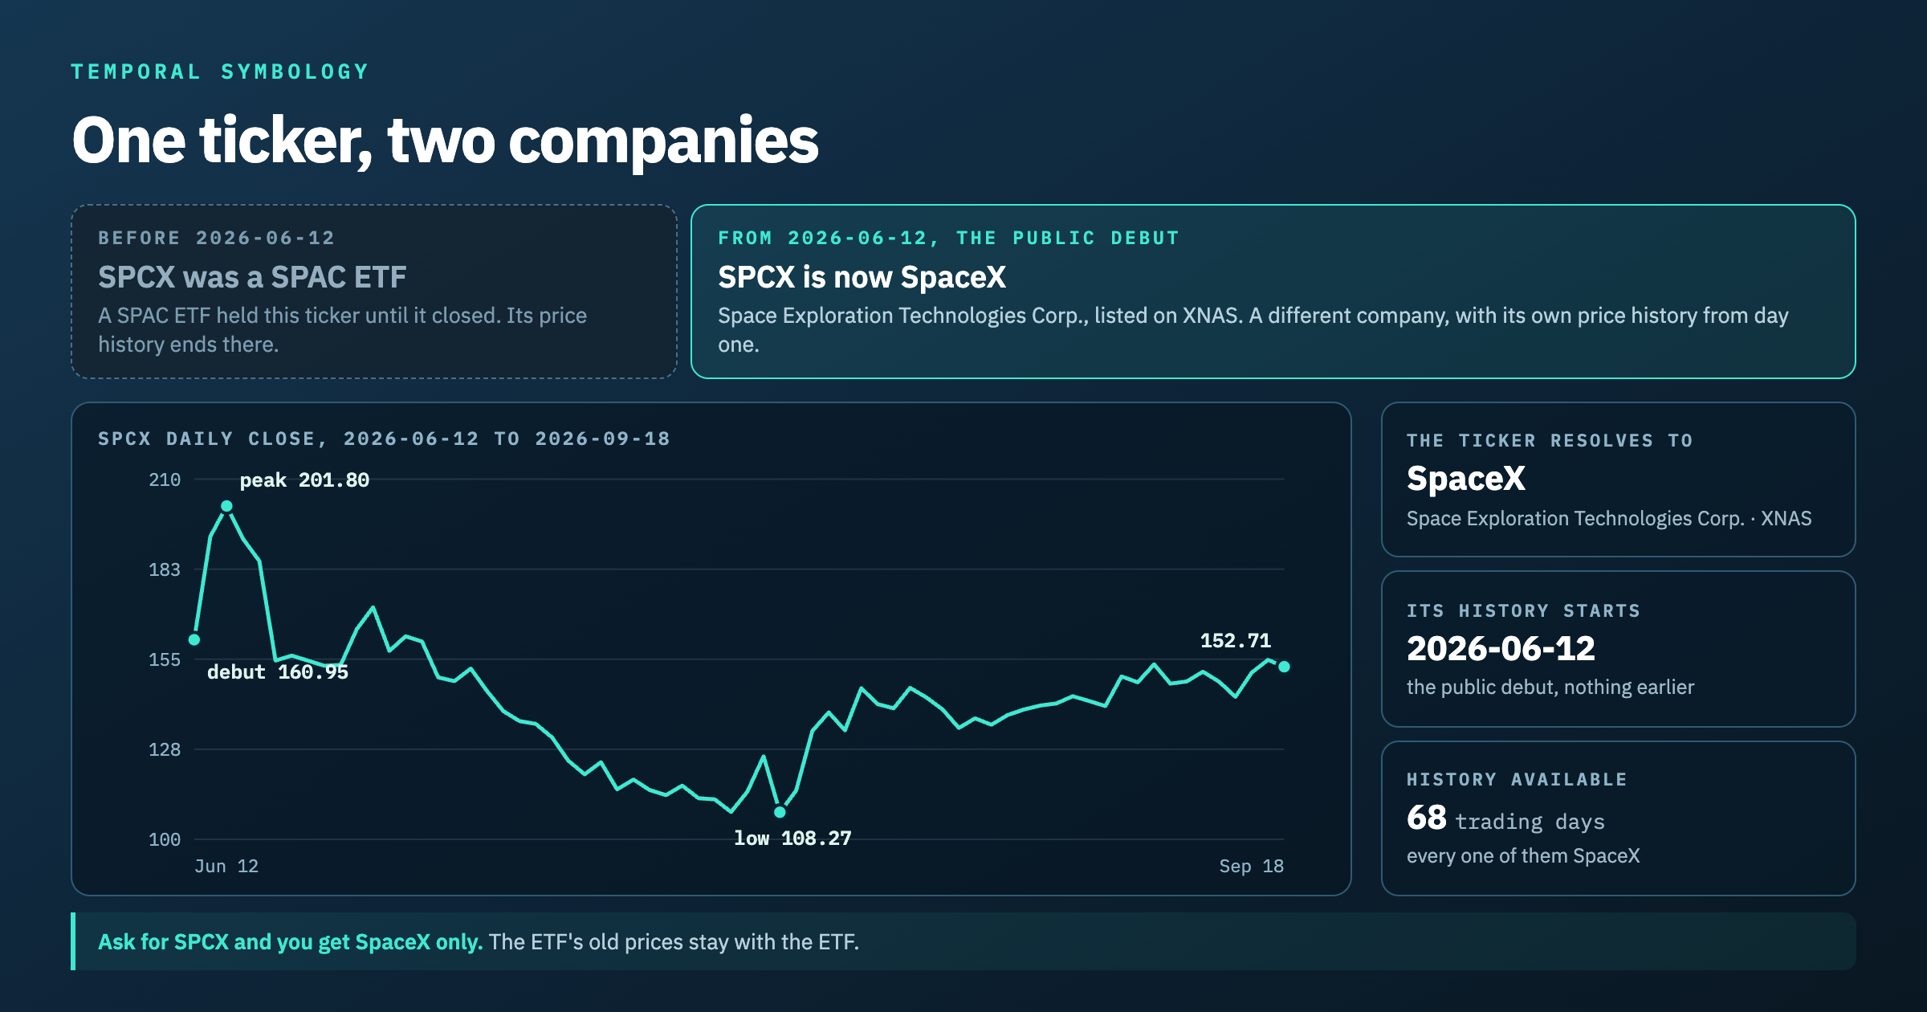Click 'The ETF's old prices stay with the ETF.'

pyautogui.click(x=674, y=942)
